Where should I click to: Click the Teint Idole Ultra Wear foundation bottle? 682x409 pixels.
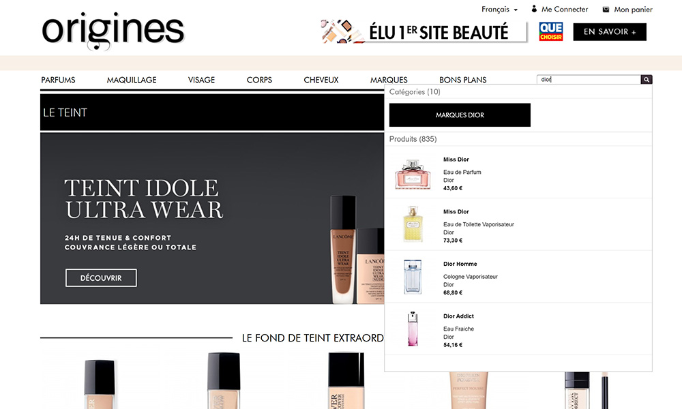(344, 249)
